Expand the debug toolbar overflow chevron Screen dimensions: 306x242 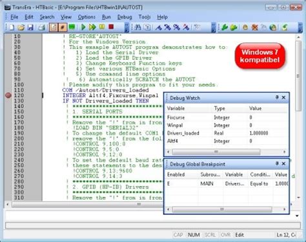pos(300,28)
